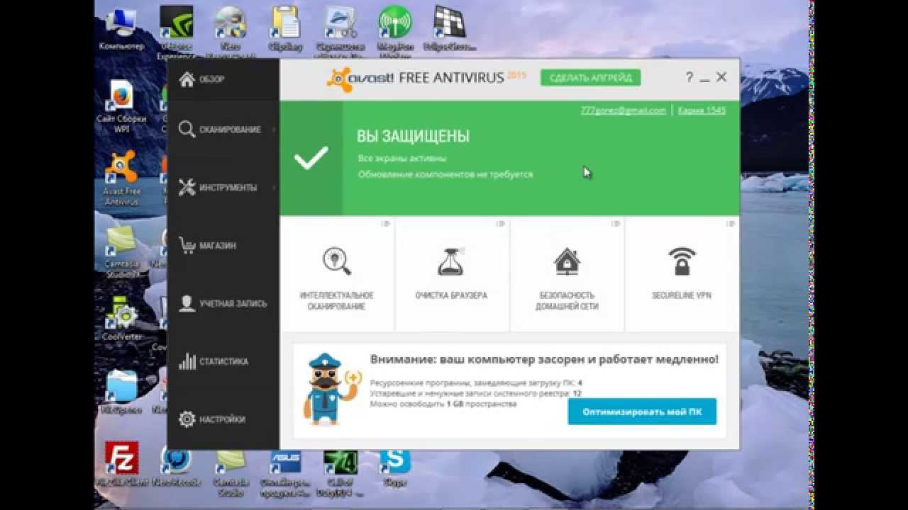
Task: Click the Внимание warning headline text
Action: [544, 360]
